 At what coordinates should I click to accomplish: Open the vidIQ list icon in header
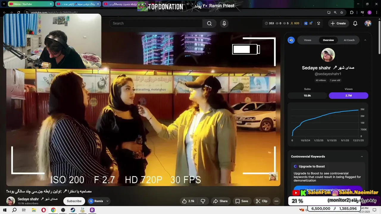(x=311, y=23)
